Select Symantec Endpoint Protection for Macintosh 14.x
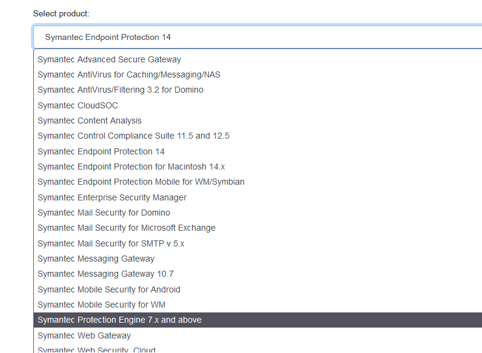The height and width of the screenshot is (353, 482). [257, 167]
